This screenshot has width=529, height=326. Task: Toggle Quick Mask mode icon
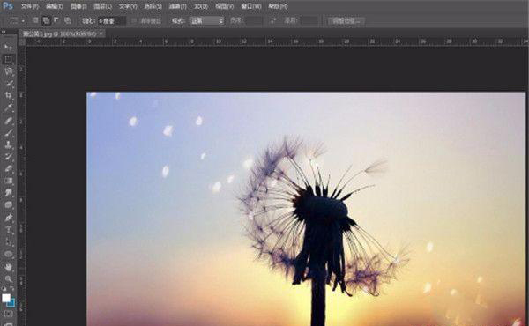9,314
